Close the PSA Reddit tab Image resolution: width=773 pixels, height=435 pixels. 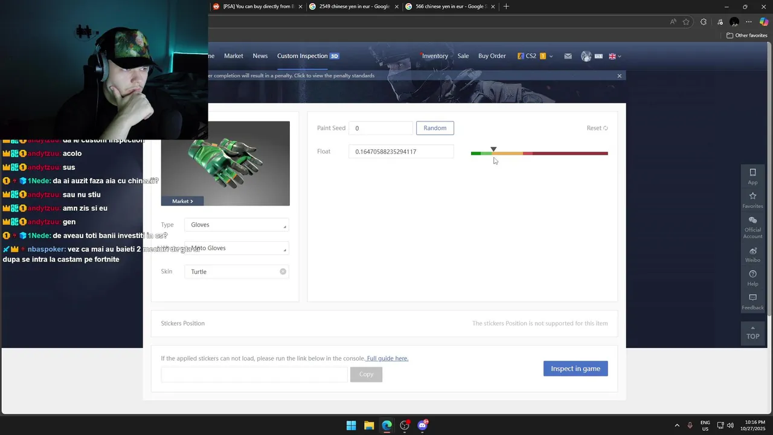[300, 7]
